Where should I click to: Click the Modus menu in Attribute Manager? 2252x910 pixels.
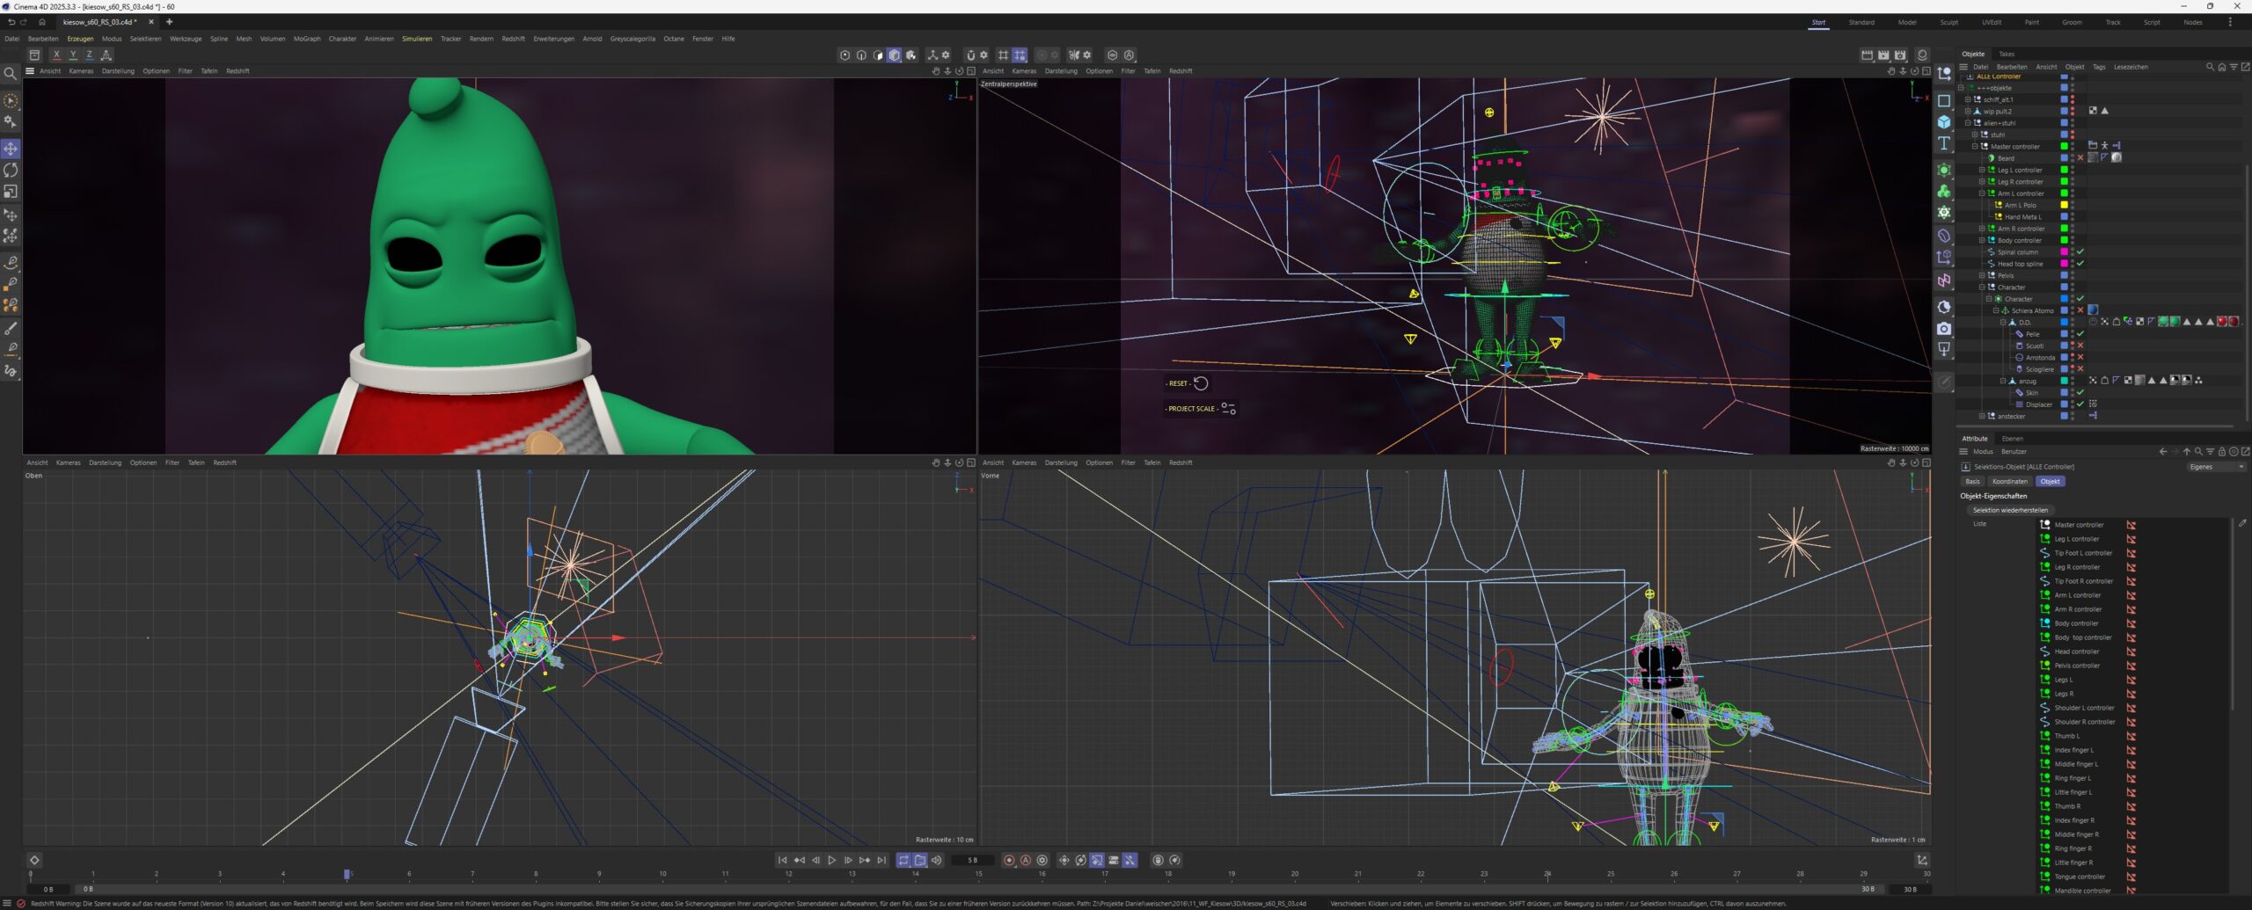1983,452
